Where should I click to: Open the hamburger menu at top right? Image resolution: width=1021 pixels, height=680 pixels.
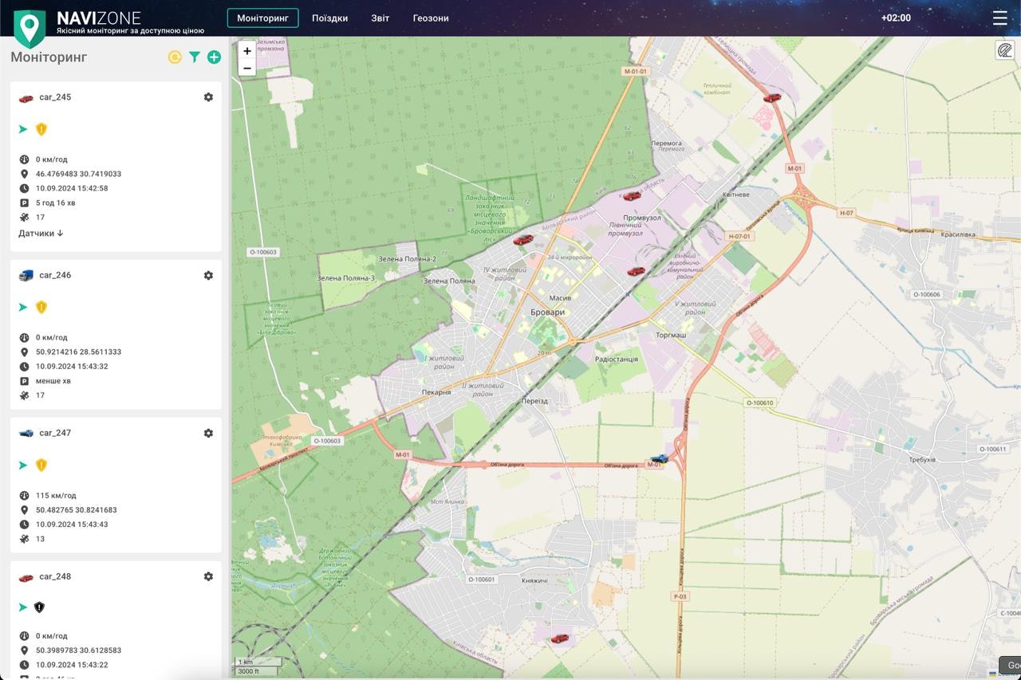point(999,18)
